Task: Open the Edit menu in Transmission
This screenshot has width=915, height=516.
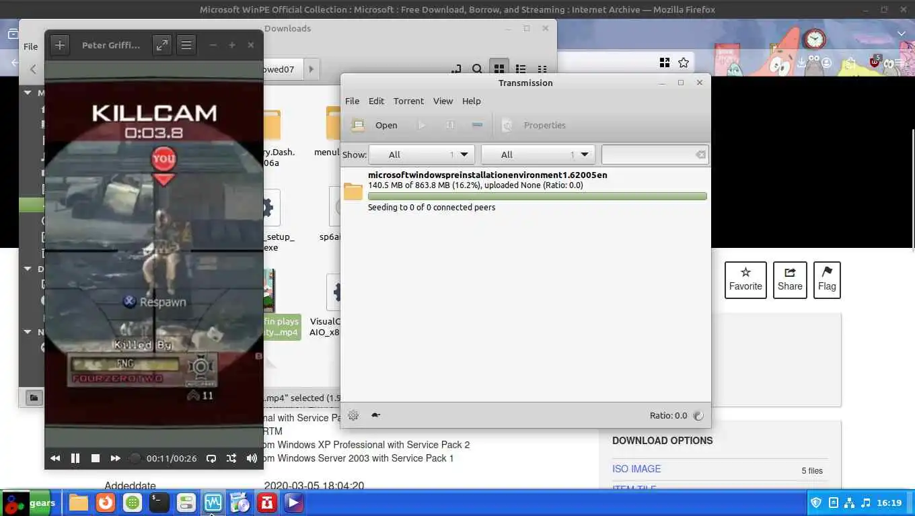Action: (x=376, y=101)
